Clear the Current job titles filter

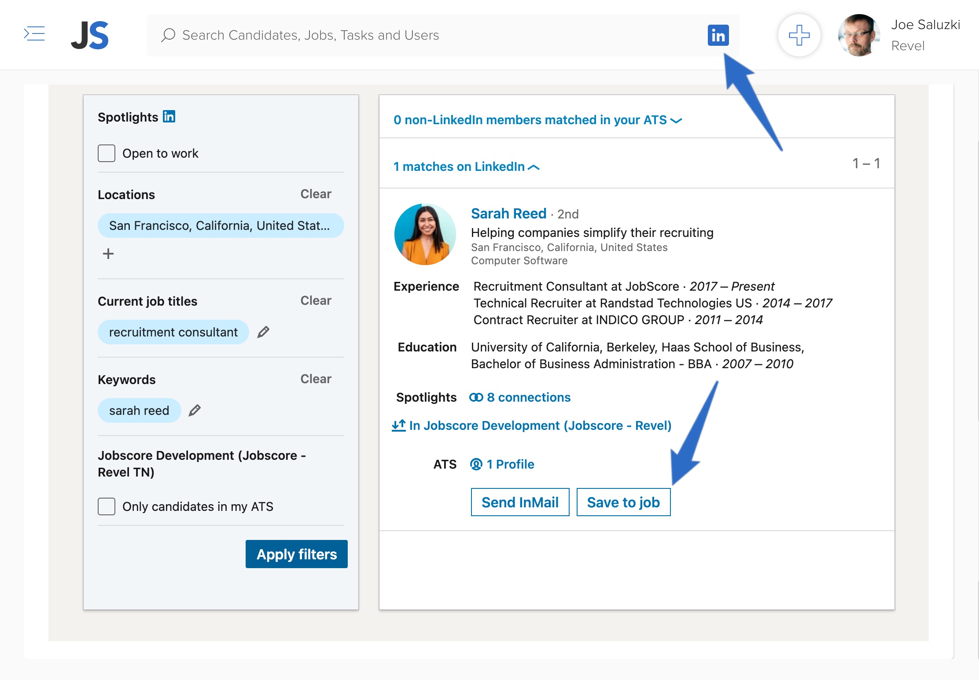[316, 300]
